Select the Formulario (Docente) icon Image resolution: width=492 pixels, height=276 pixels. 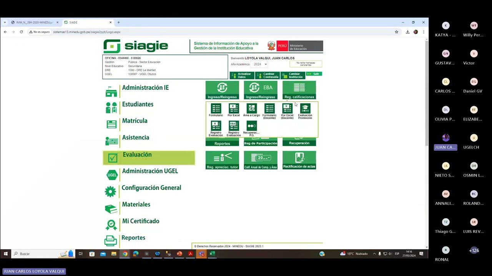(x=269, y=111)
